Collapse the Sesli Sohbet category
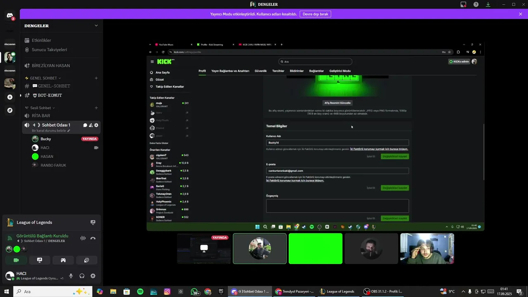528x297 pixels. tap(40, 108)
